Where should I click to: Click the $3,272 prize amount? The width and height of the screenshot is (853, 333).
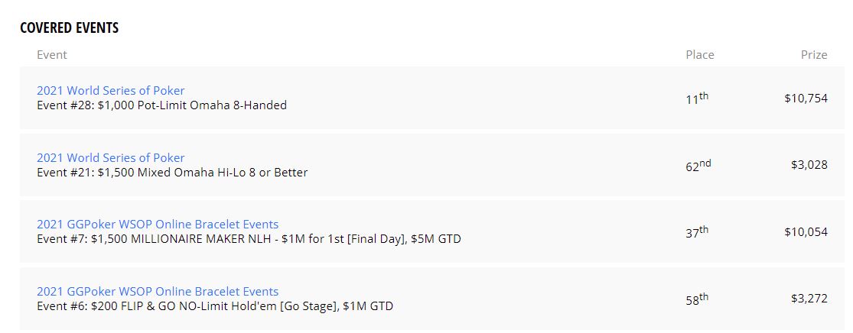[809, 299]
